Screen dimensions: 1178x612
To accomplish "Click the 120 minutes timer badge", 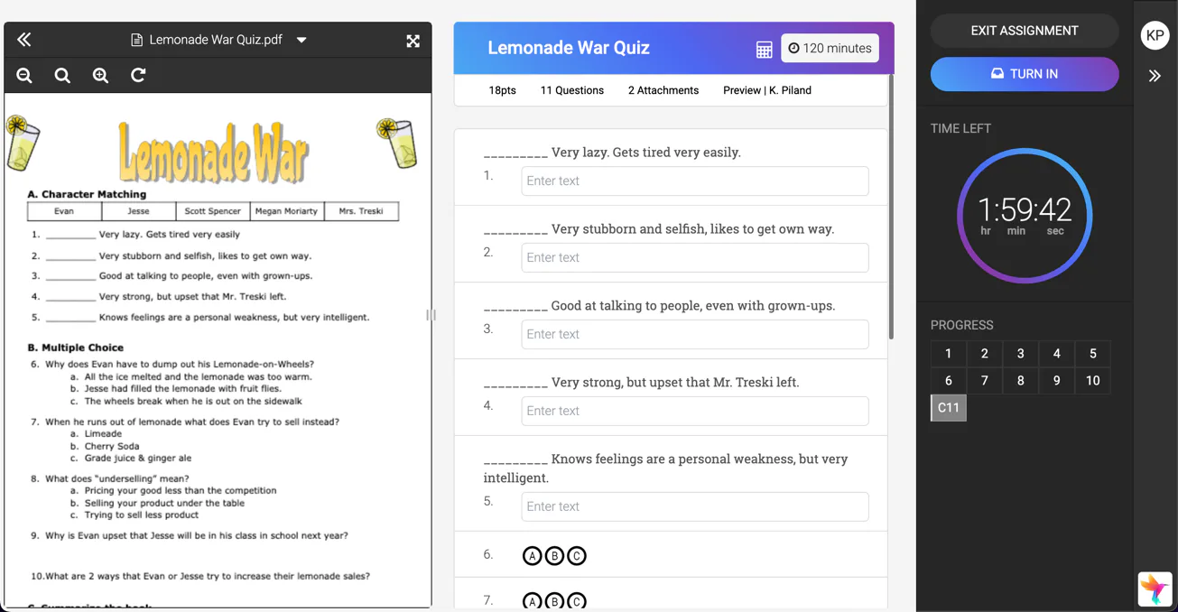I will point(830,49).
